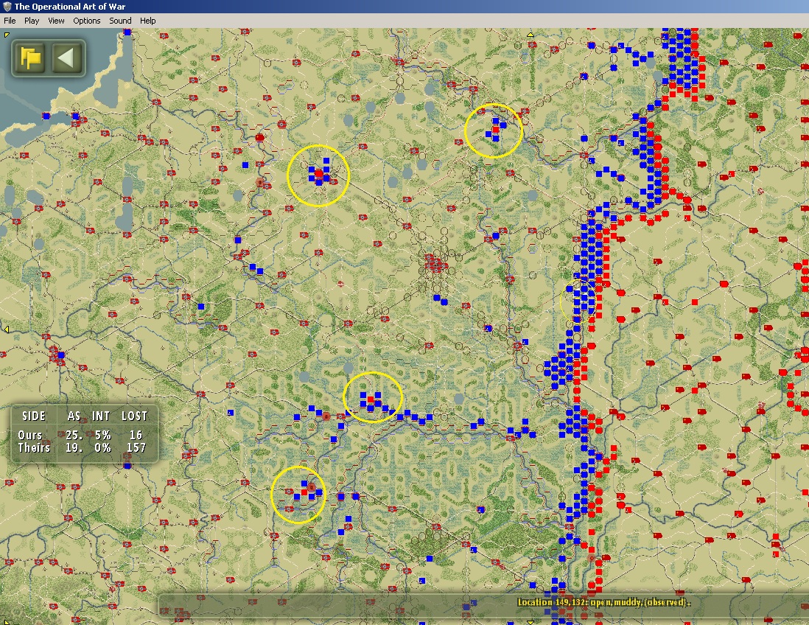Viewport: 809px width, 625px height.
Task: Open the Sound menu
Action: pyautogui.click(x=120, y=21)
